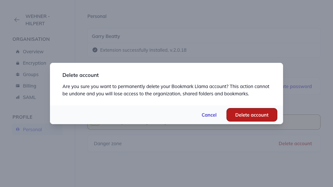Click the WEHNER - HILPERT organisation name
This screenshot has width=333, height=187.
click(37, 20)
